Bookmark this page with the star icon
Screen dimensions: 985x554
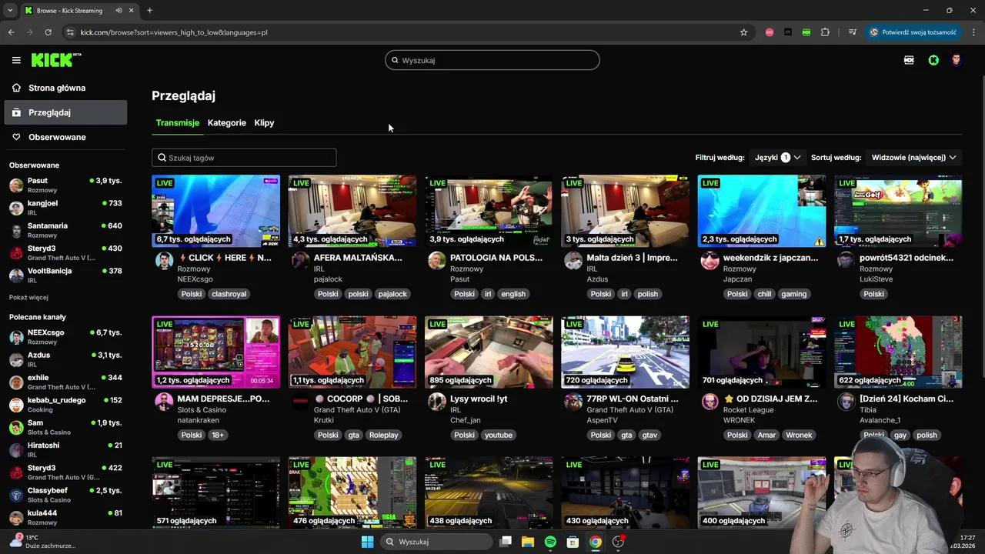coord(743,32)
